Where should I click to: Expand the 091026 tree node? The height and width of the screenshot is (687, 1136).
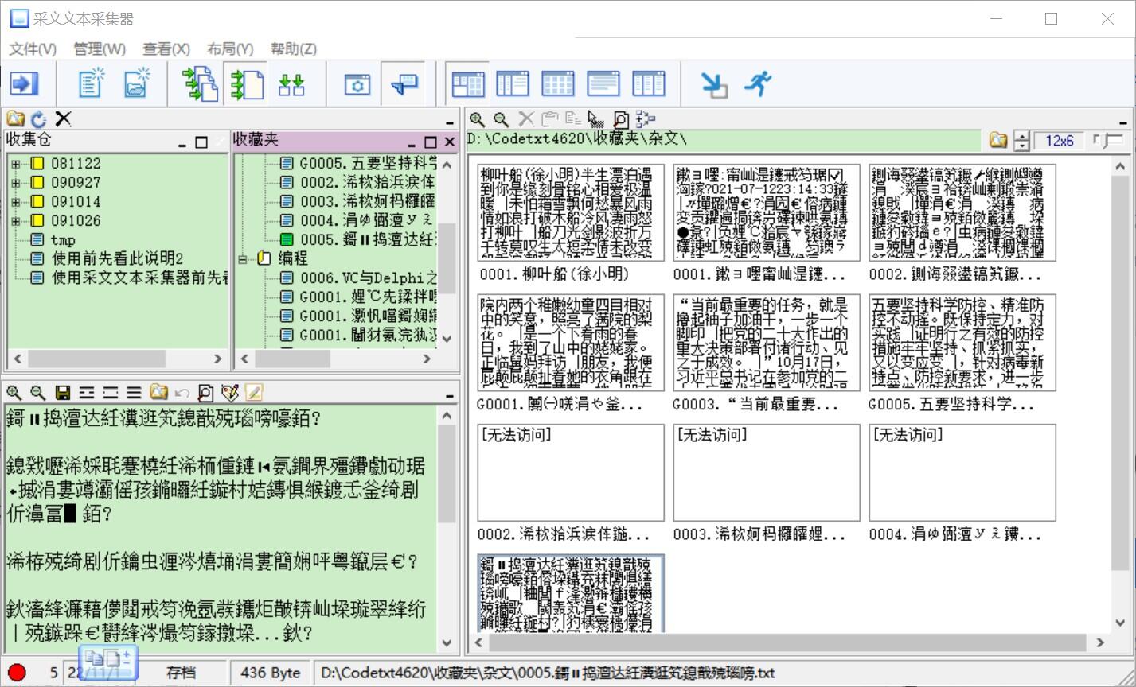(15, 221)
